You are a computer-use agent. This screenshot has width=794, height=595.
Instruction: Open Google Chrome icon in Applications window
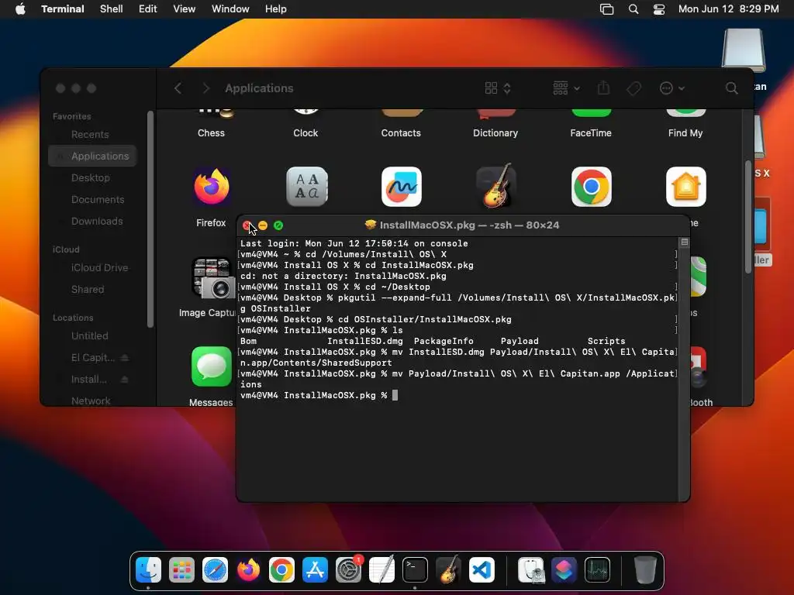pyautogui.click(x=592, y=187)
